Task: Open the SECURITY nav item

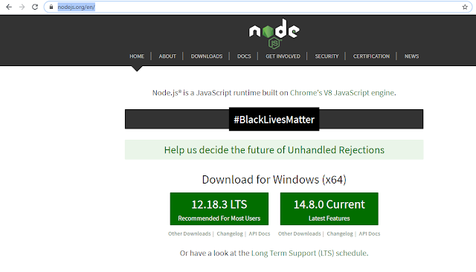Action: [327, 56]
